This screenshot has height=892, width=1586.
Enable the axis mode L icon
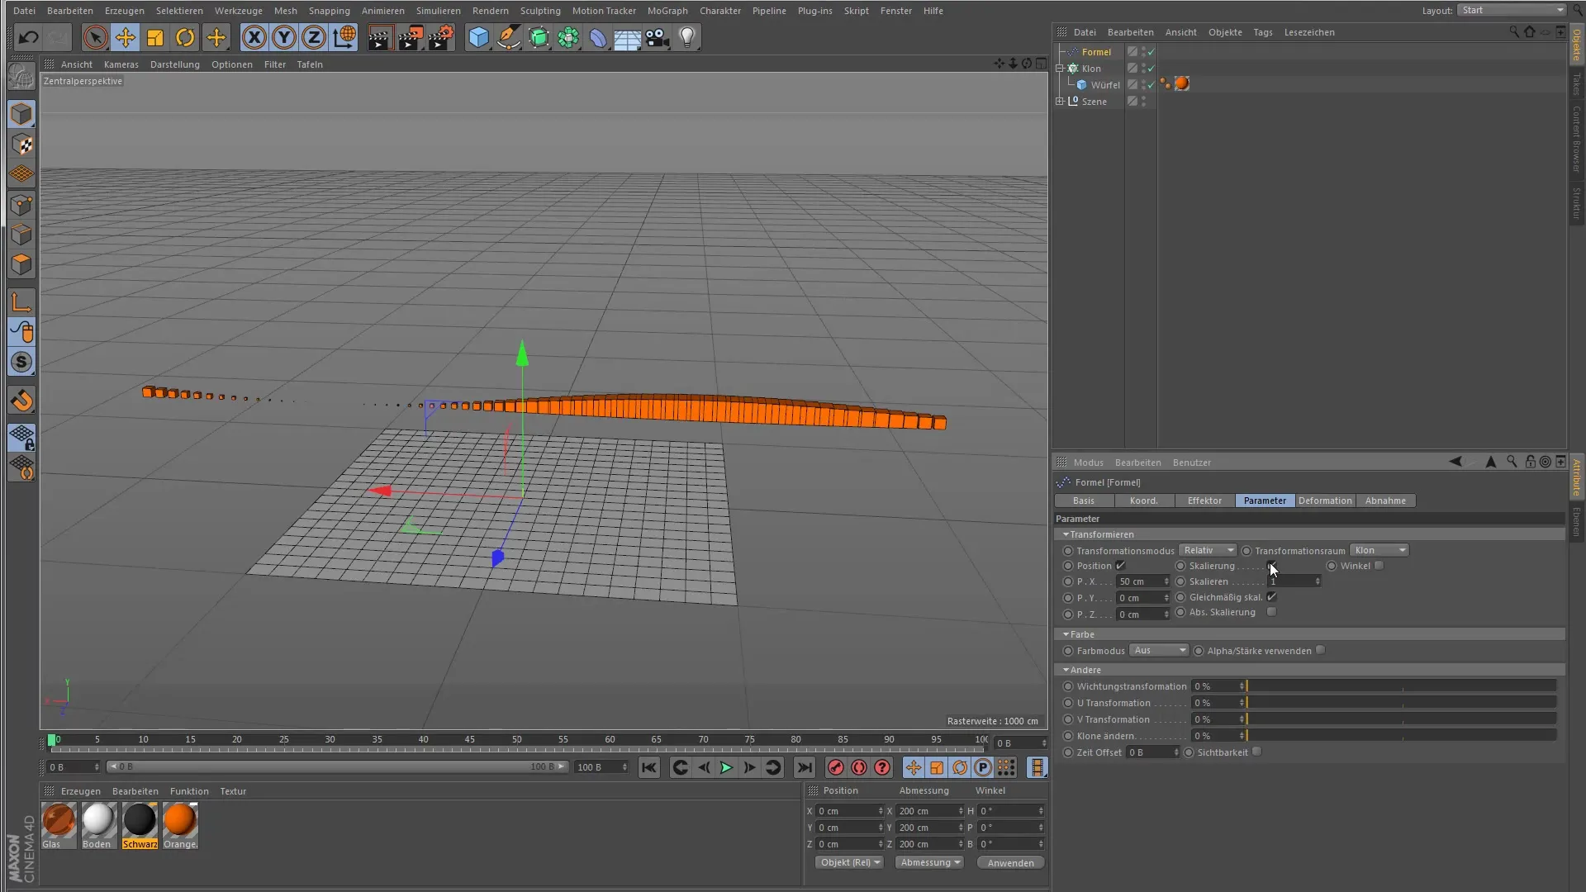click(x=22, y=302)
